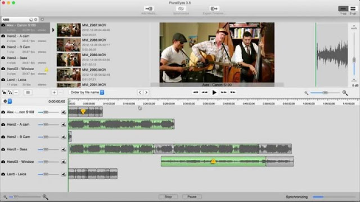Select the Alex - Canon S100 media bin
360x202 pixels.
pyautogui.click(x=25, y=27)
